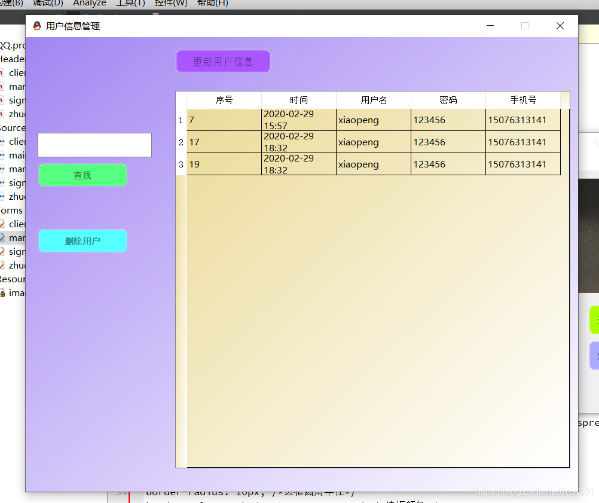Select row header 3 in user table
This screenshot has width=599, height=503.
181,164
